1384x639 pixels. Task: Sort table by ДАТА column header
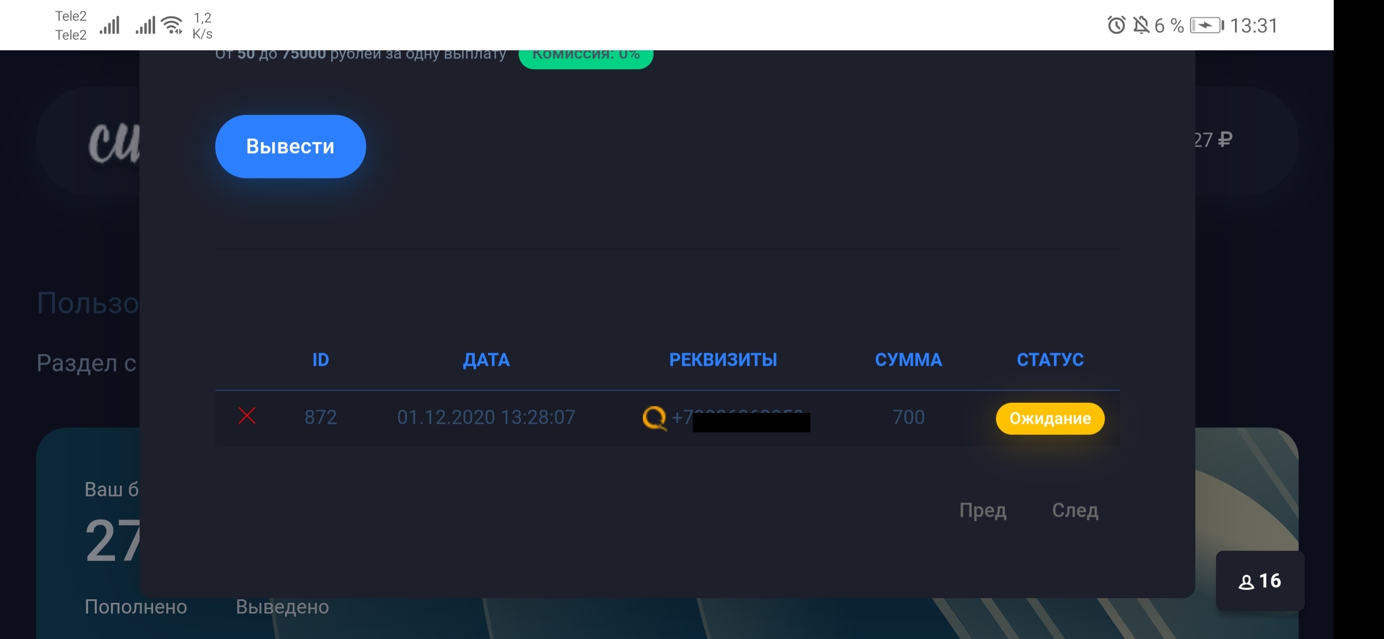[x=486, y=360]
